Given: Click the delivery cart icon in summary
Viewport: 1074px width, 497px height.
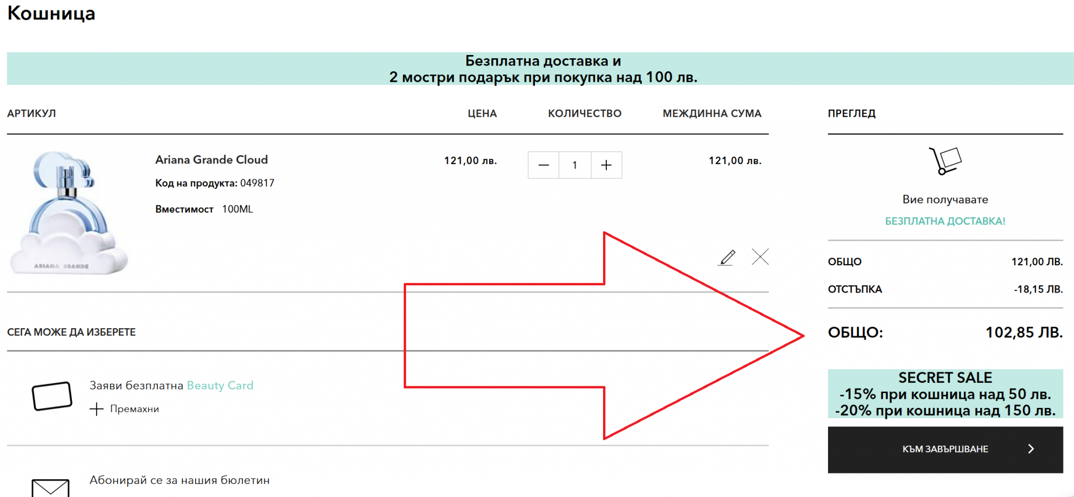Looking at the screenshot, I should 945,161.
